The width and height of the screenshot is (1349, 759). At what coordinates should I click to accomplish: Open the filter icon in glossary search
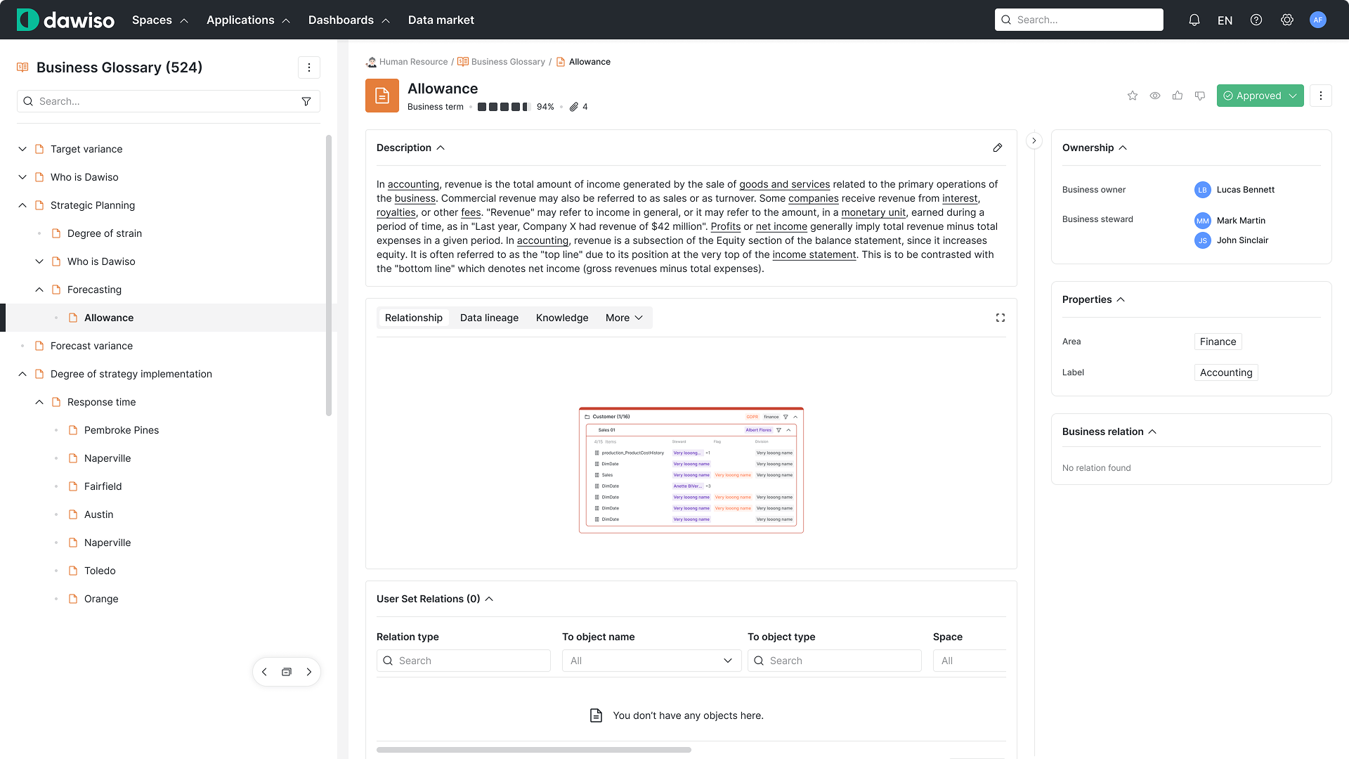[307, 101]
